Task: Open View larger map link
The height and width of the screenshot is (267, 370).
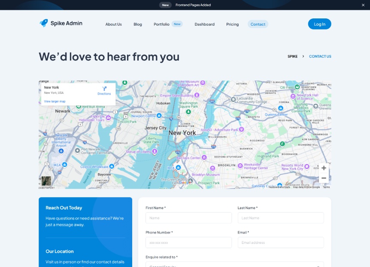Action: click(55, 101)
